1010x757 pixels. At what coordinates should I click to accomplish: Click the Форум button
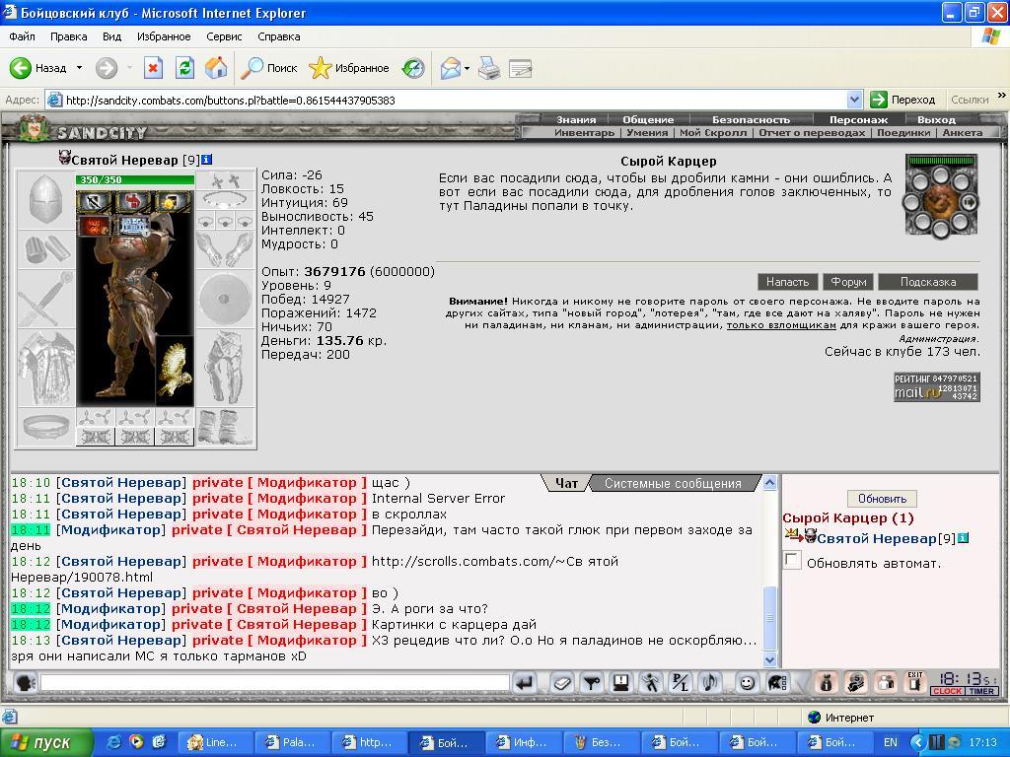coord(848,282)
